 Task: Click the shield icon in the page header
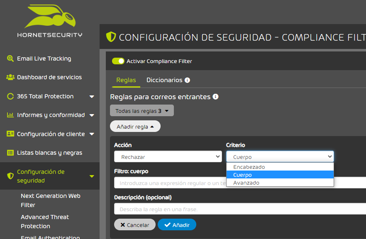click(111, 37)
